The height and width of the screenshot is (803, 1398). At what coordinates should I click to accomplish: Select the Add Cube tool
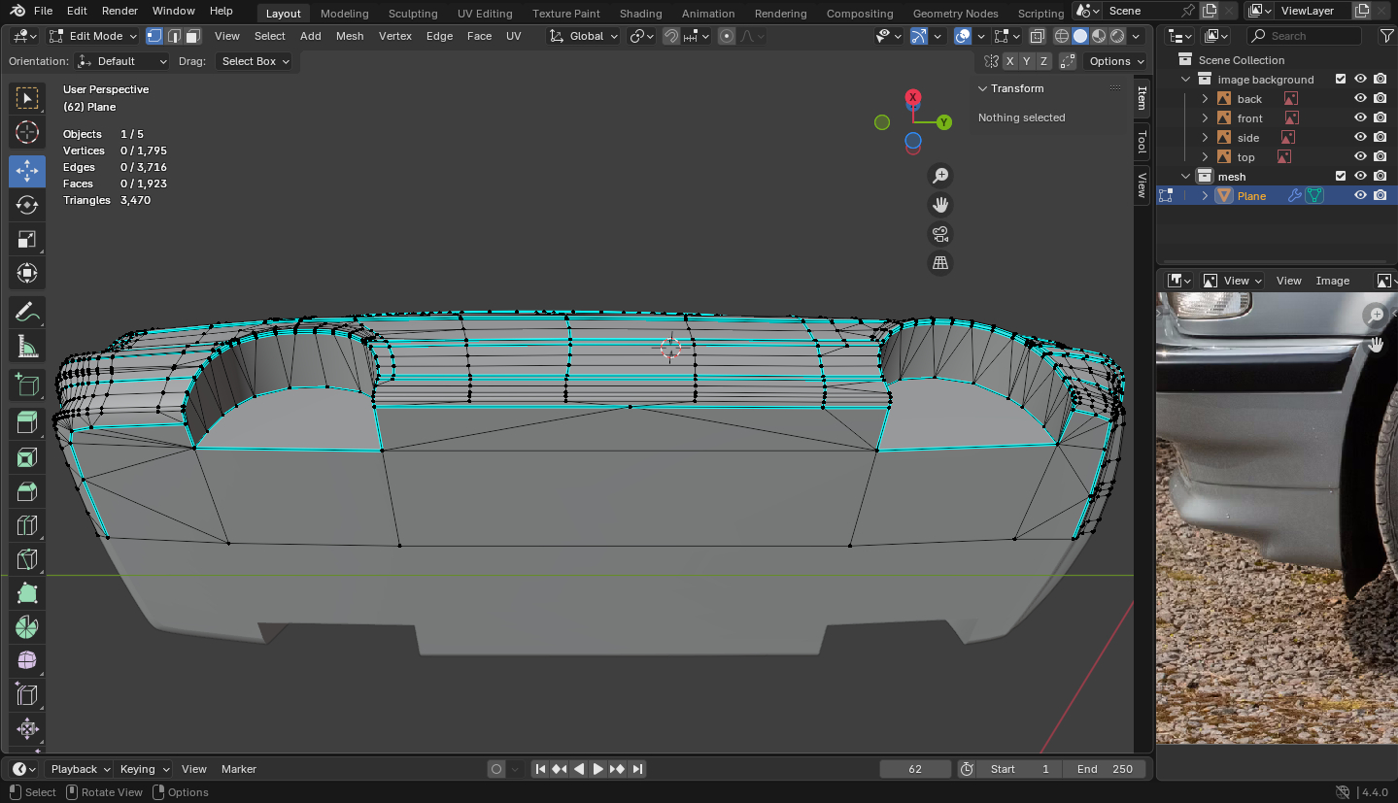[x=27, y=385]
